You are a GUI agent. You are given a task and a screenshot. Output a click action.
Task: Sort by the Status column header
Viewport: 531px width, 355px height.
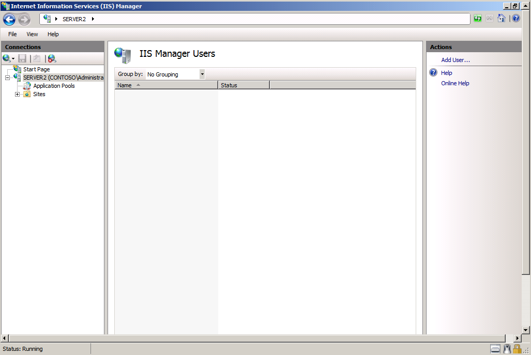point(244,85)
